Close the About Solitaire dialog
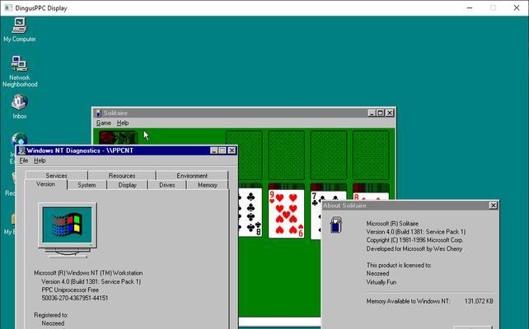 pos(493,206)
